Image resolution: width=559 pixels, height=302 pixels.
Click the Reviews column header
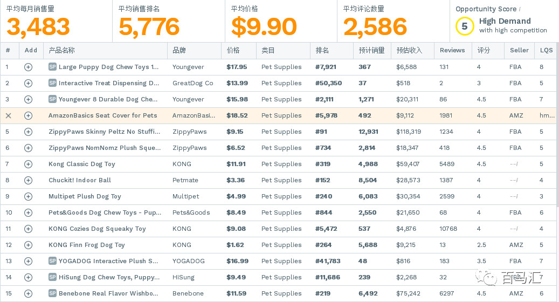point(452,50)
